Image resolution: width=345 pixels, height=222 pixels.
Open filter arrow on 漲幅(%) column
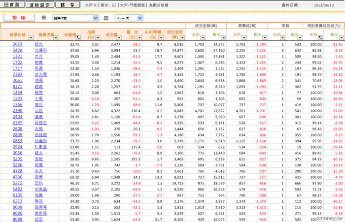[x=98, y=37]
